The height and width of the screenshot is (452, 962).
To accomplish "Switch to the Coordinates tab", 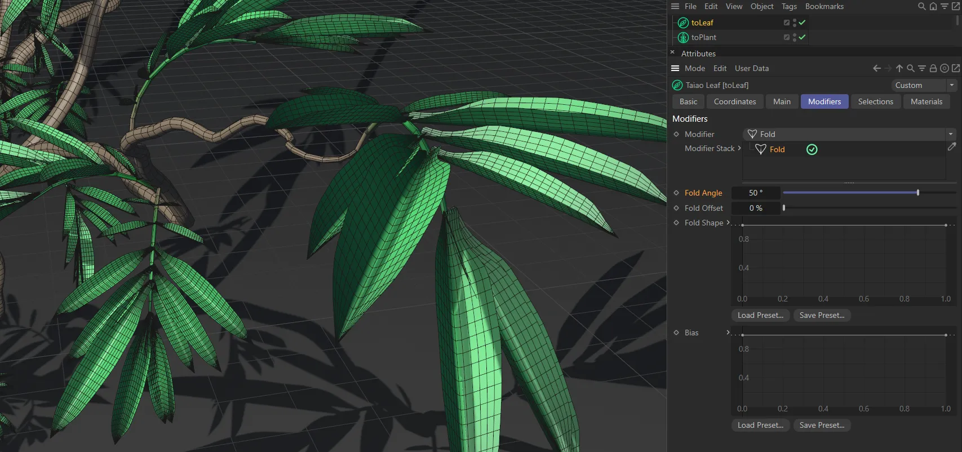I will 735,101.
